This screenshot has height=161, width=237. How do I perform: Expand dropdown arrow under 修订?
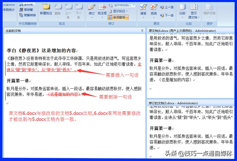click(92, 18)
